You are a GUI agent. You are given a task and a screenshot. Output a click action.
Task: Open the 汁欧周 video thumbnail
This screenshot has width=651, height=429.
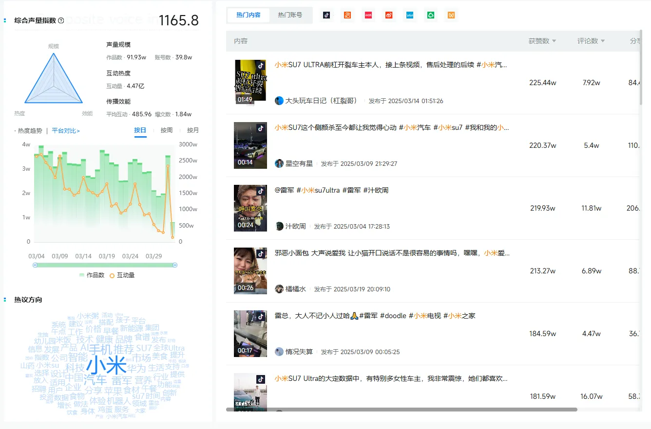click(x=250, y=208)
